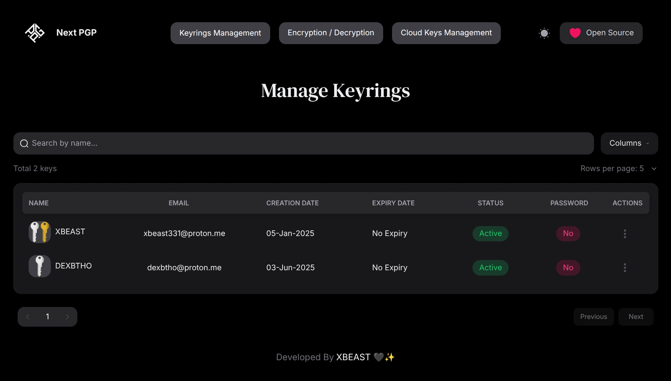Click previous page chevron arrow

click(x=28, y=317)
